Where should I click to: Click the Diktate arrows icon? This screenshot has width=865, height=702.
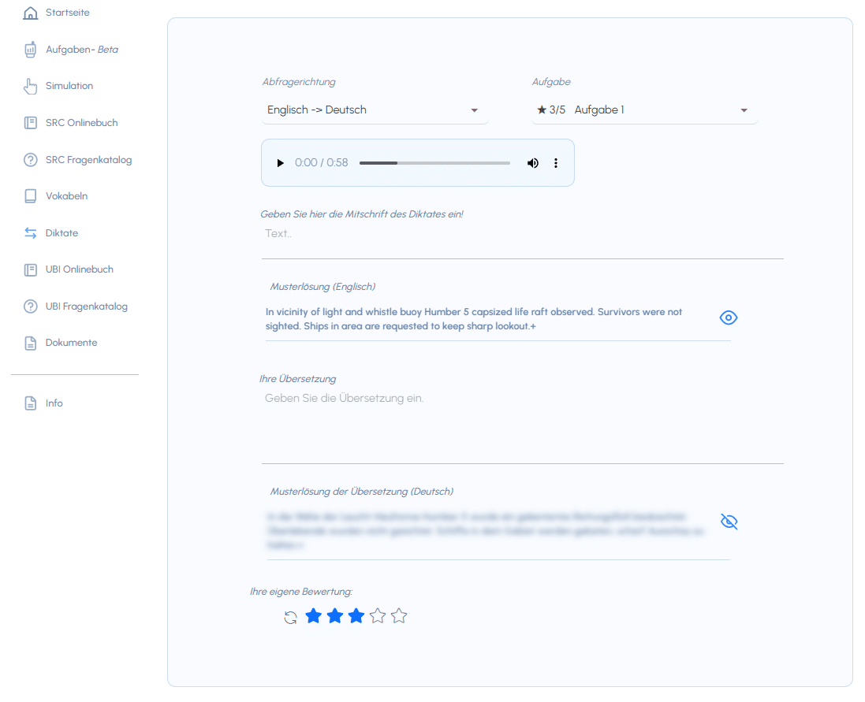(31, 233)
